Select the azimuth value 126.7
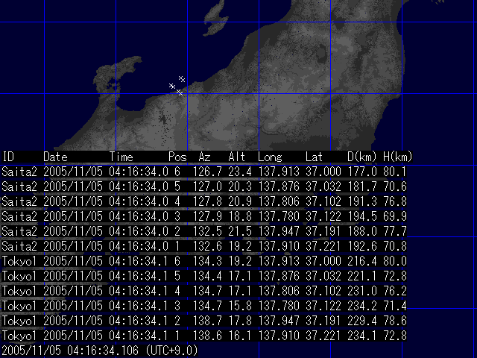The image size is (477, 358). pos(207,172)
